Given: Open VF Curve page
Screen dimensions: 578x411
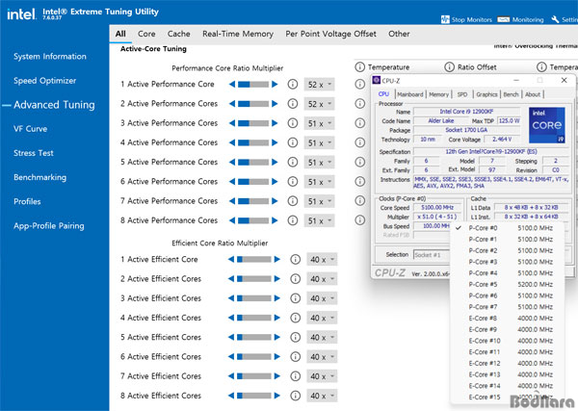Looking at the screenshot, I should coord(30,129).
